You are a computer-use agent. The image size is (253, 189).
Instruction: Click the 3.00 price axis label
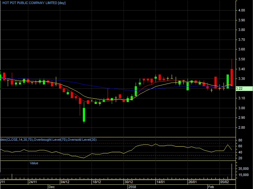[242, 108]
